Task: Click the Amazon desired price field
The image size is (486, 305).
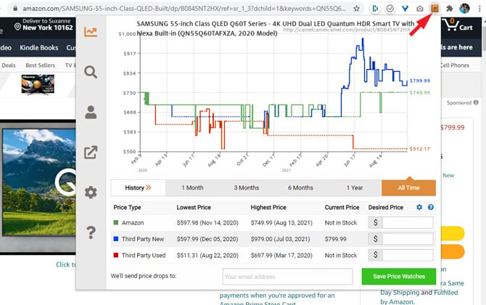Action: pyautogui.click(x=407, y=222)
